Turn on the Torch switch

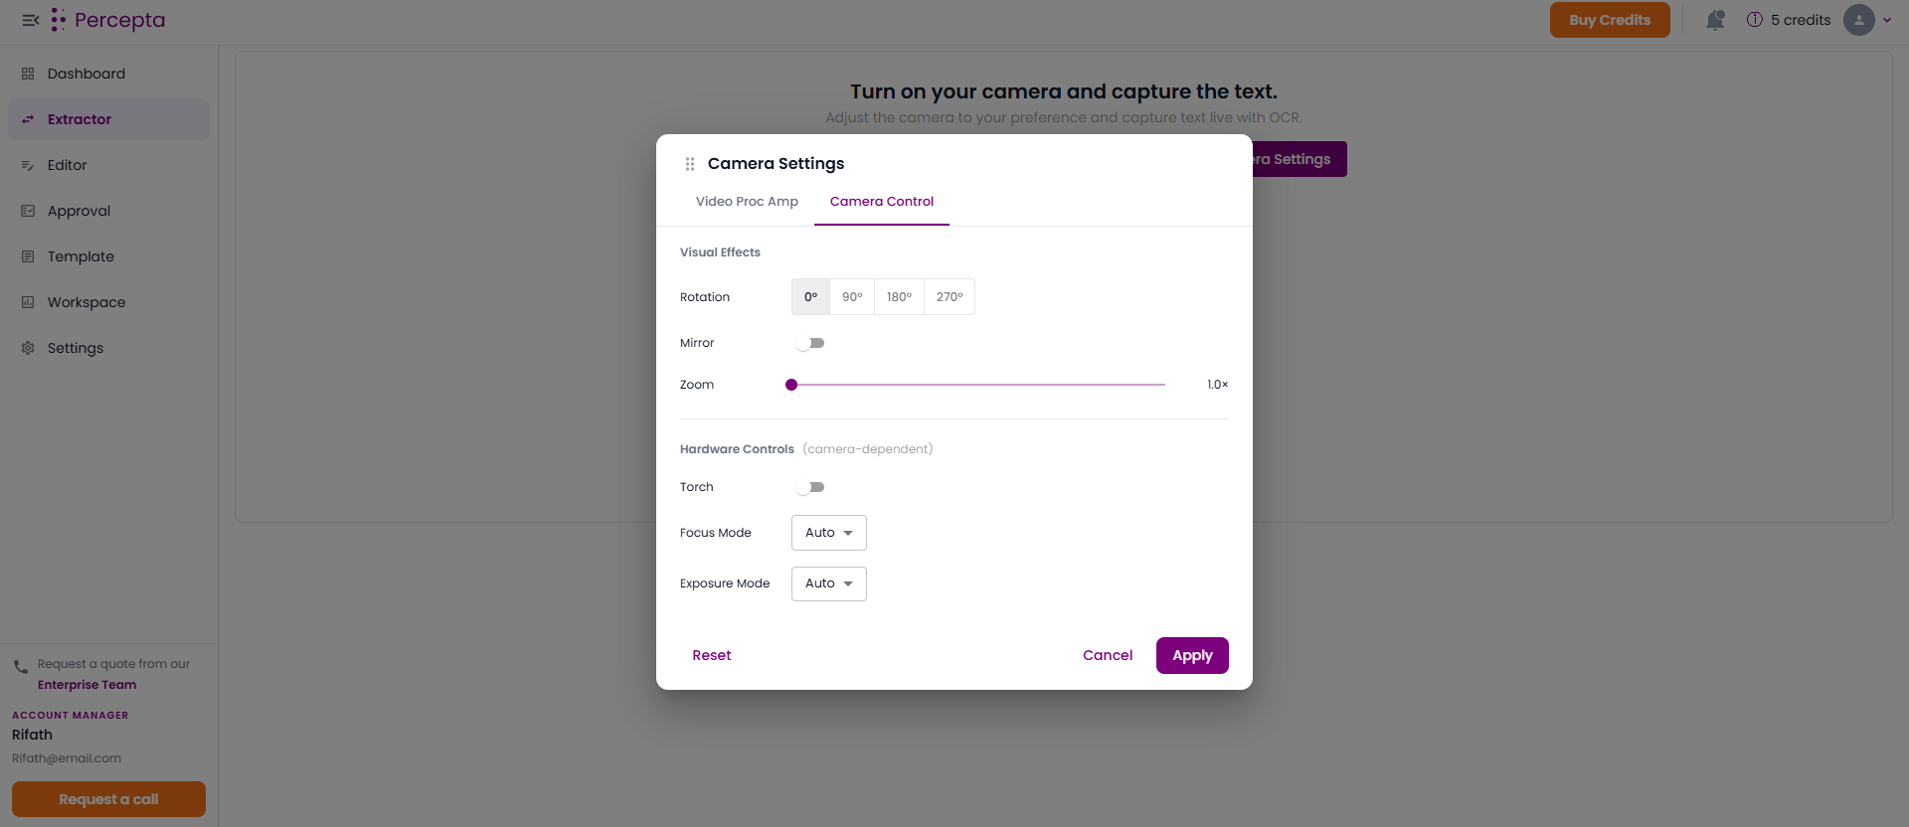point(810,487)
